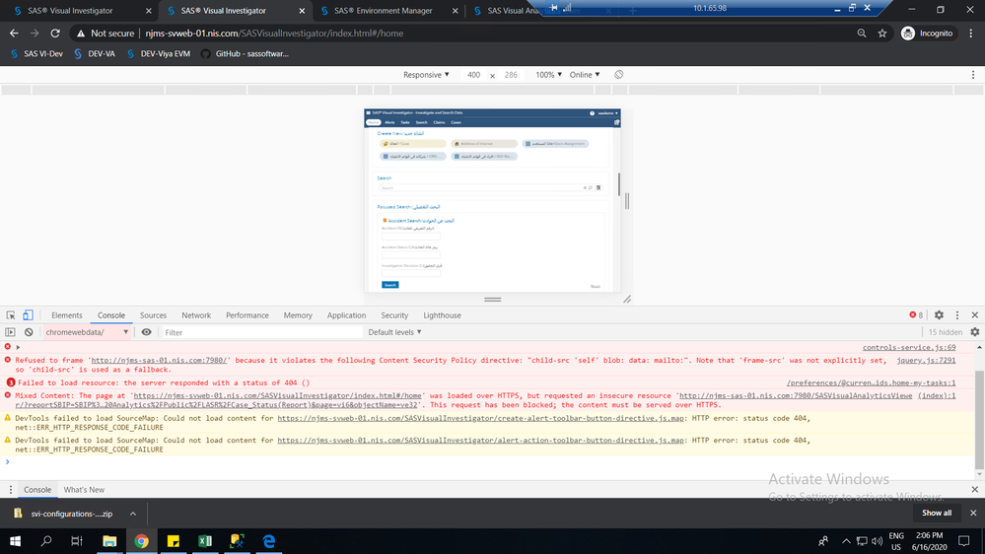Open the jquery.js:7291 source link
Screen dimensions: 985x554
point(925,361)
